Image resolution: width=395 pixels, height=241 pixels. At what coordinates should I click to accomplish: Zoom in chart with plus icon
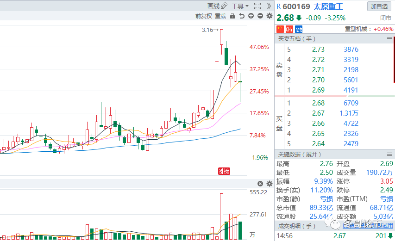point(251,16)
